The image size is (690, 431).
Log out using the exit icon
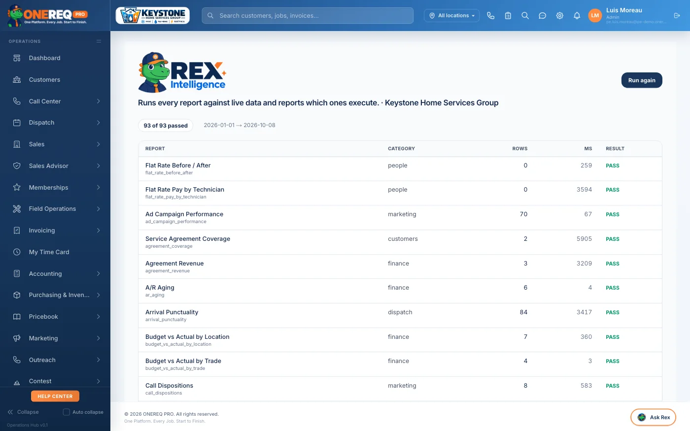[677, 16]
